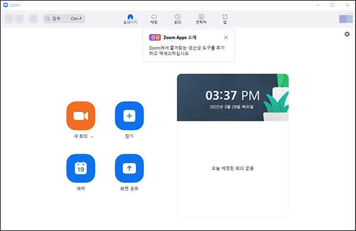The width and height of the screenshot is (356, 231).
Task: Click the purple new badge in the popup
Action: pyautogui.click(x=155, y=37)
